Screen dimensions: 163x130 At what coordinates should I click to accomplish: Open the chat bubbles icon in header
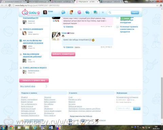pyautogui.click(x=87, y=12)
